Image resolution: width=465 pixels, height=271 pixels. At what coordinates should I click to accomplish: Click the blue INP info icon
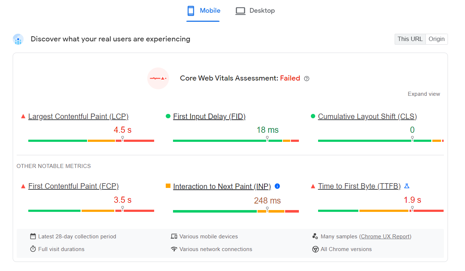click(277, 186)
